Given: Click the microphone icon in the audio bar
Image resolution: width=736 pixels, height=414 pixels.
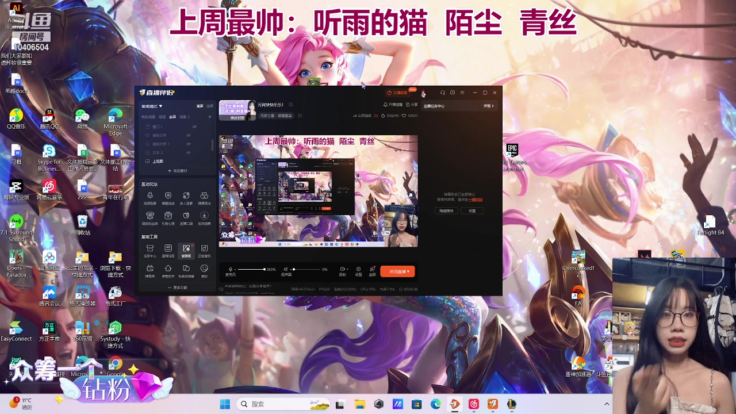Looking at the screenshot, I should point(230,269).
